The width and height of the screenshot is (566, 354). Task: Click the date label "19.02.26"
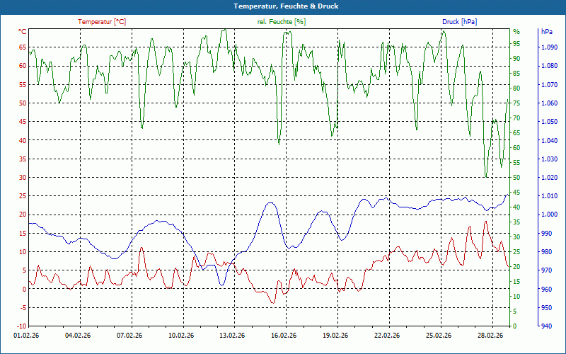click(x=335, y=336)
